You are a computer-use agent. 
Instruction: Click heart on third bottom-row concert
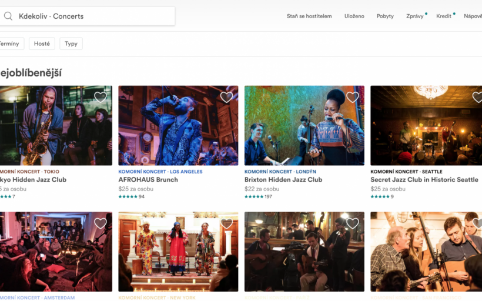pyautogui.click(x=352, y=223)
